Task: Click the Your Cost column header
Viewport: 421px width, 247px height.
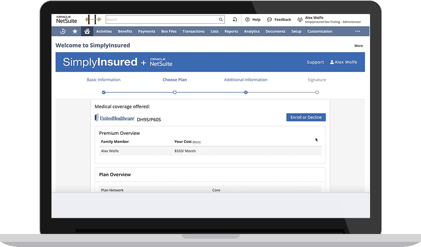Action: [183, 142]
